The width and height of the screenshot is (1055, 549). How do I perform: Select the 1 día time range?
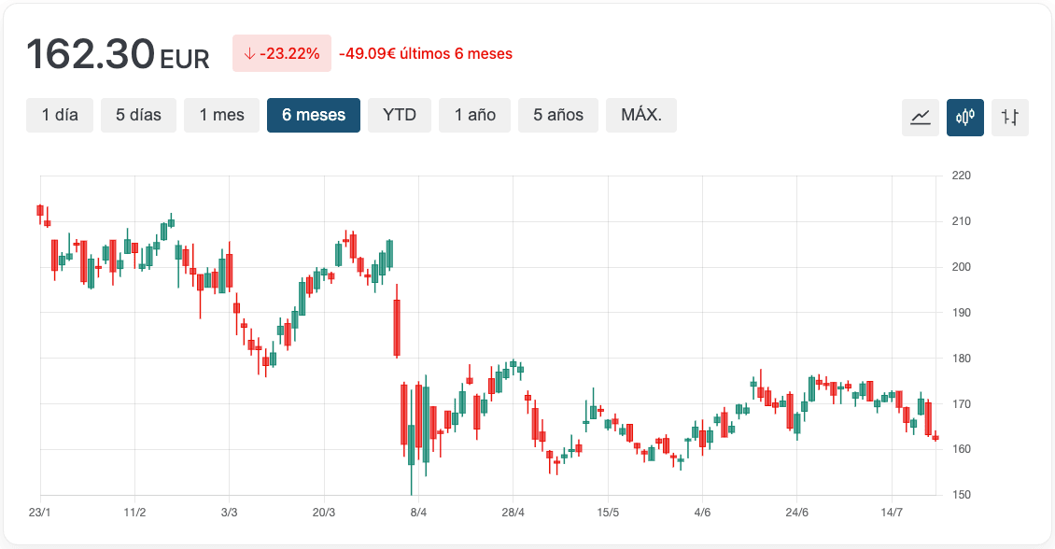[x=60, y=115]
